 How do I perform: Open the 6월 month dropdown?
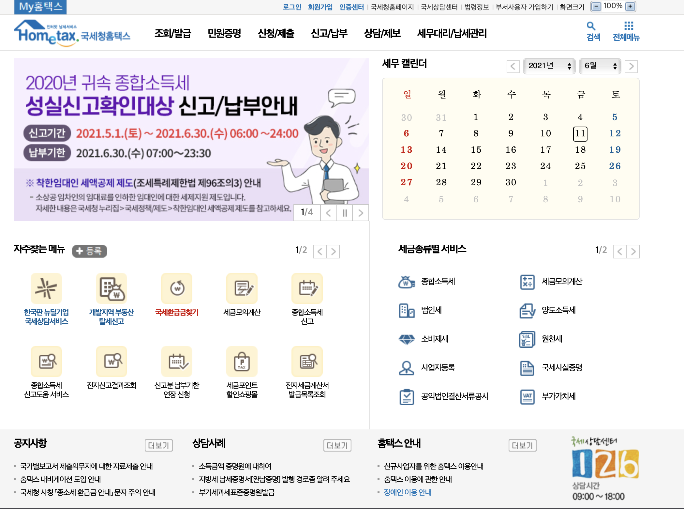coord(600,66)
